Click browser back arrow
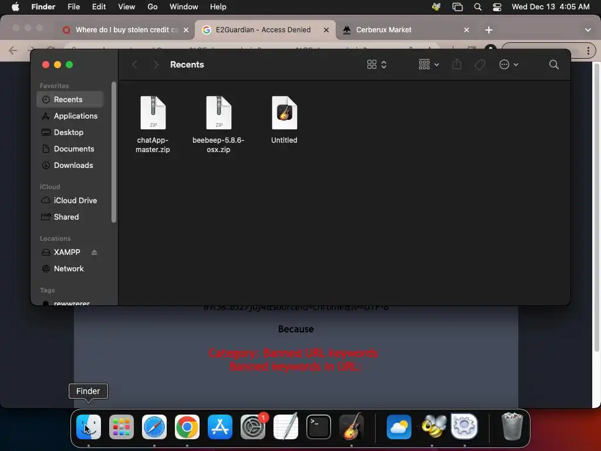The image size is (601, 451). coord(13,51)
